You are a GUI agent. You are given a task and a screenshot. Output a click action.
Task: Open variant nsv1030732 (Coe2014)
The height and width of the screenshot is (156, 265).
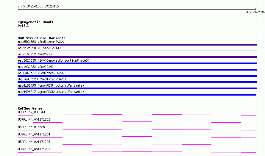(x=36, y=67)
